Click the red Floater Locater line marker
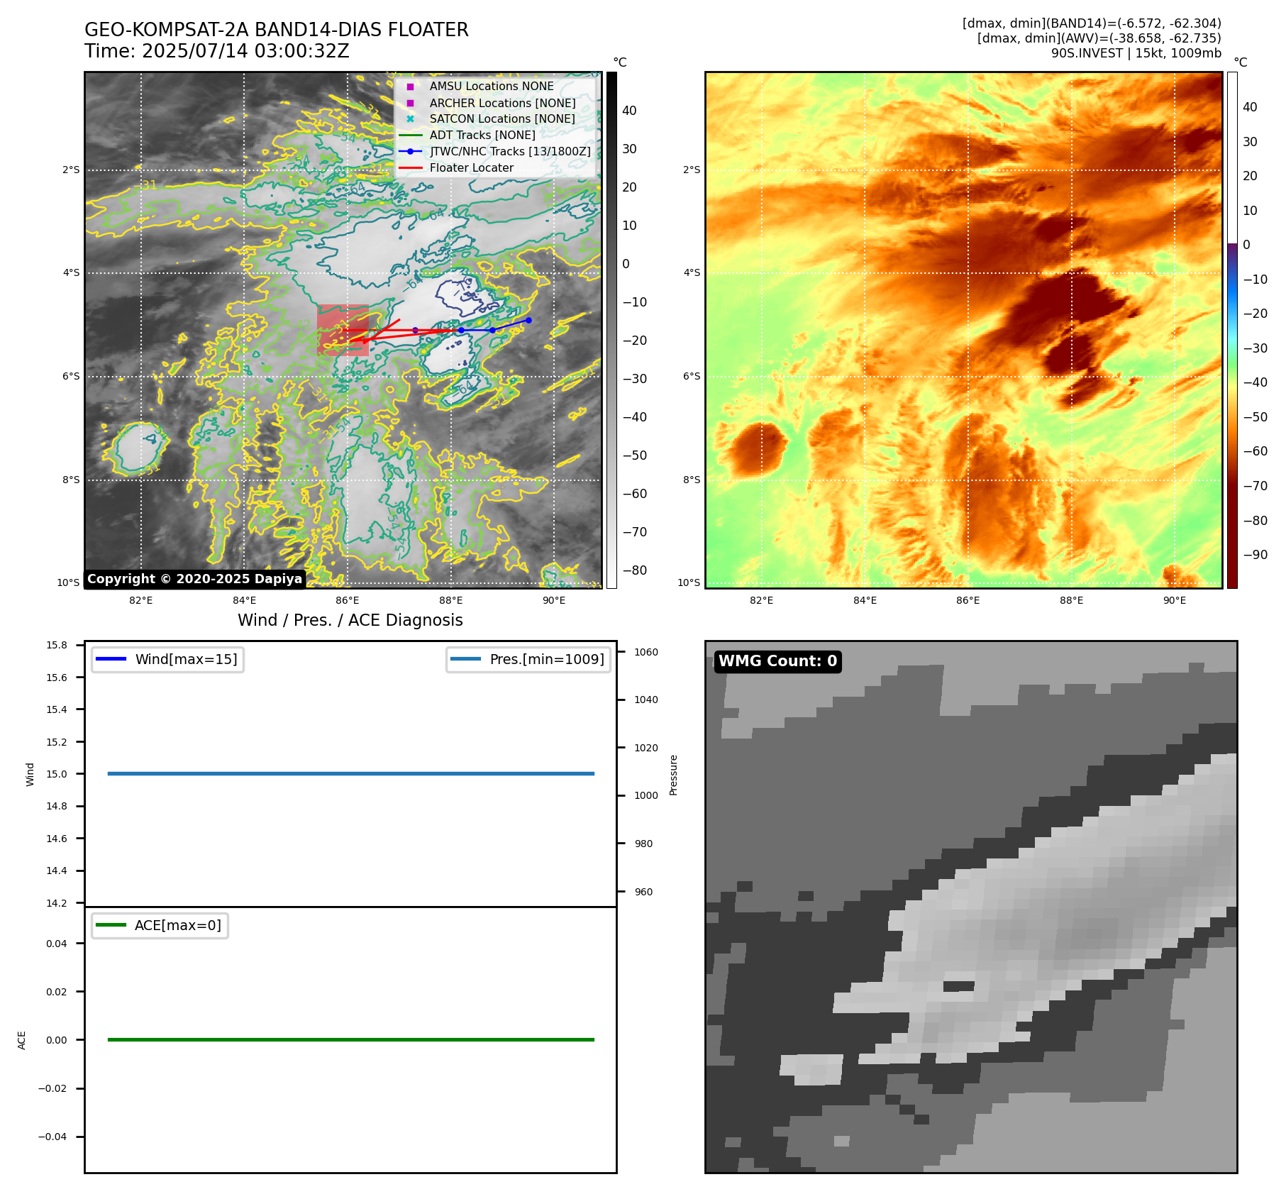1286x1199 pixels. point(410,168)
